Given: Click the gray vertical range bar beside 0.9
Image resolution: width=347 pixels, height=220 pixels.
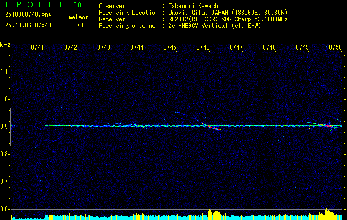Looking at the screenshot, I should coord(10,127).
